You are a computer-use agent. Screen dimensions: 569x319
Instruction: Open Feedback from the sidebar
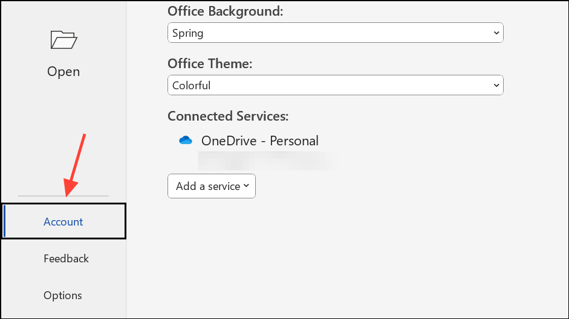(66, 259)
